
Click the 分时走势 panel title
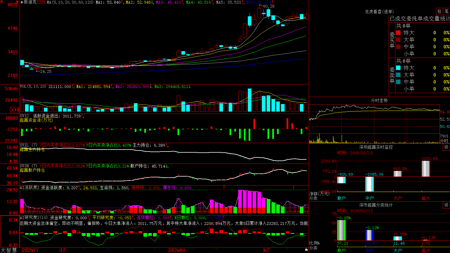tap(379, 100)
